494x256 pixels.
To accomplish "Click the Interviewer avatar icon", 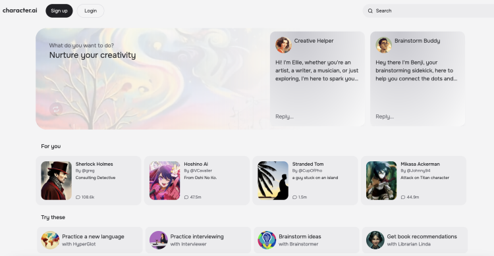I will (x=159, y=240).
